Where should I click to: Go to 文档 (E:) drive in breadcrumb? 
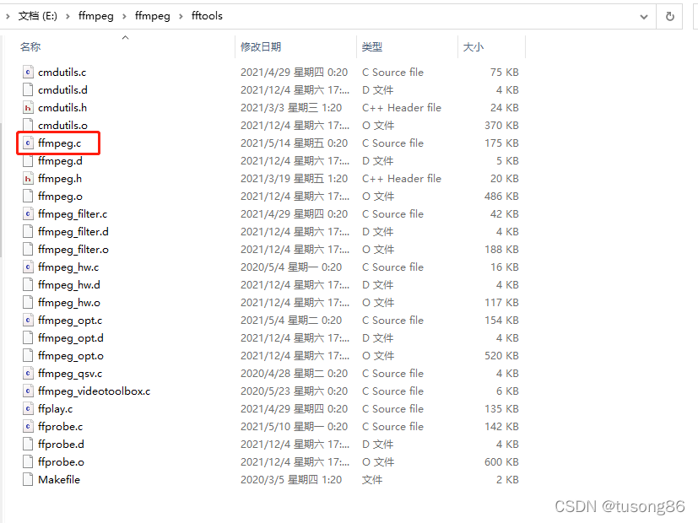tap(37, 16)
